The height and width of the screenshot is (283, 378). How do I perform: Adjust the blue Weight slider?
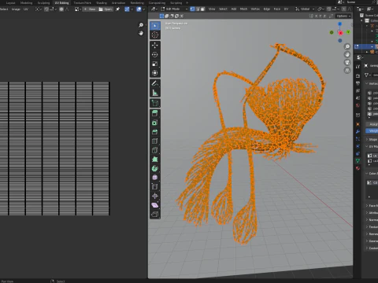(372, 130)
